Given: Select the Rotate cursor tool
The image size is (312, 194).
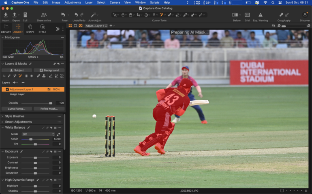Looking at the screenshot, I should pyautogui.click(x=146, y=15).
